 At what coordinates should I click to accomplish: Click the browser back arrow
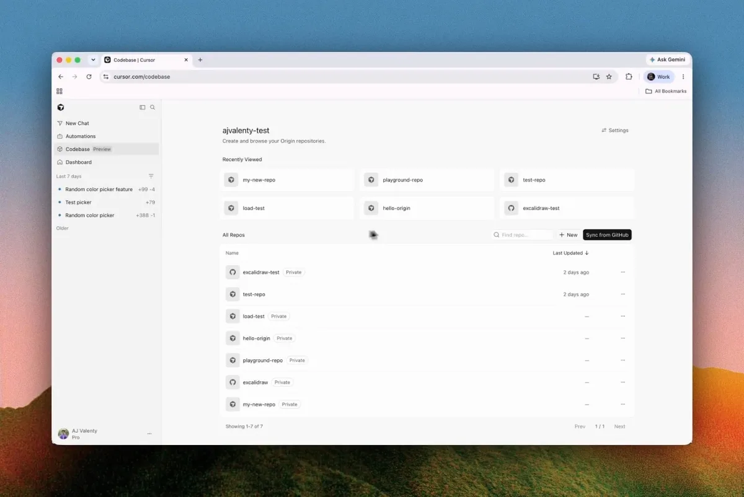coord(61,77)
